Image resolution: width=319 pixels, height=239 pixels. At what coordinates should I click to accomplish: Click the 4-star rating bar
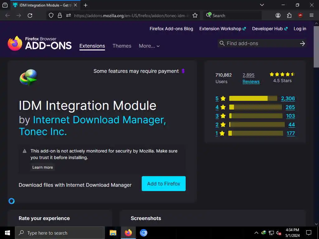255,107
